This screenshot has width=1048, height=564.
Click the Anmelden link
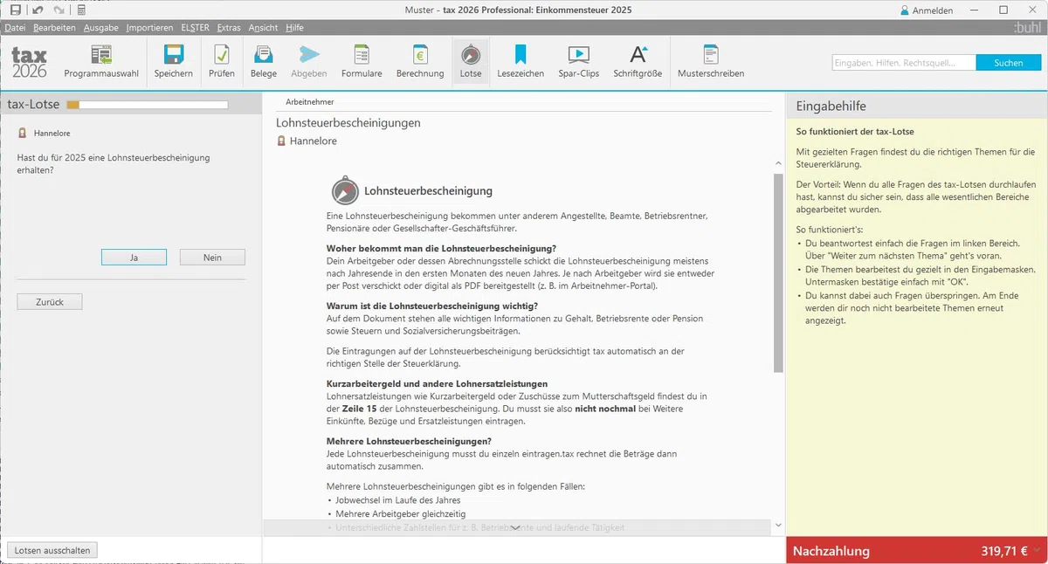point(933,10)
